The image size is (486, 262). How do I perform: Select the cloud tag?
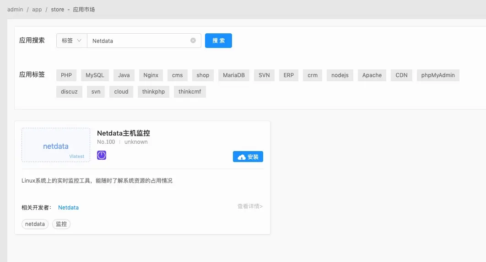(x=121, y=92)
